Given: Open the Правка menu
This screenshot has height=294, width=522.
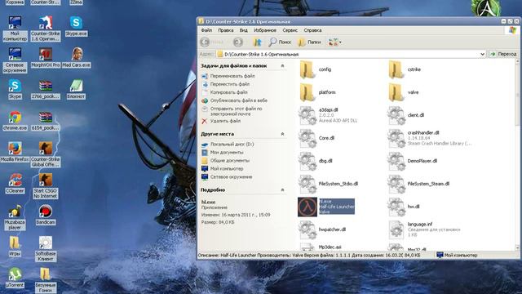Looking at the screenshot, I should point(225,30).
